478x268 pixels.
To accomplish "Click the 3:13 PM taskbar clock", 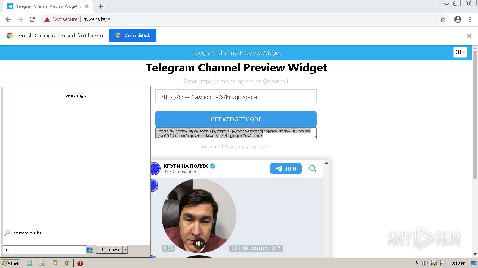I will pyautogui.click(x=459, y=263).
